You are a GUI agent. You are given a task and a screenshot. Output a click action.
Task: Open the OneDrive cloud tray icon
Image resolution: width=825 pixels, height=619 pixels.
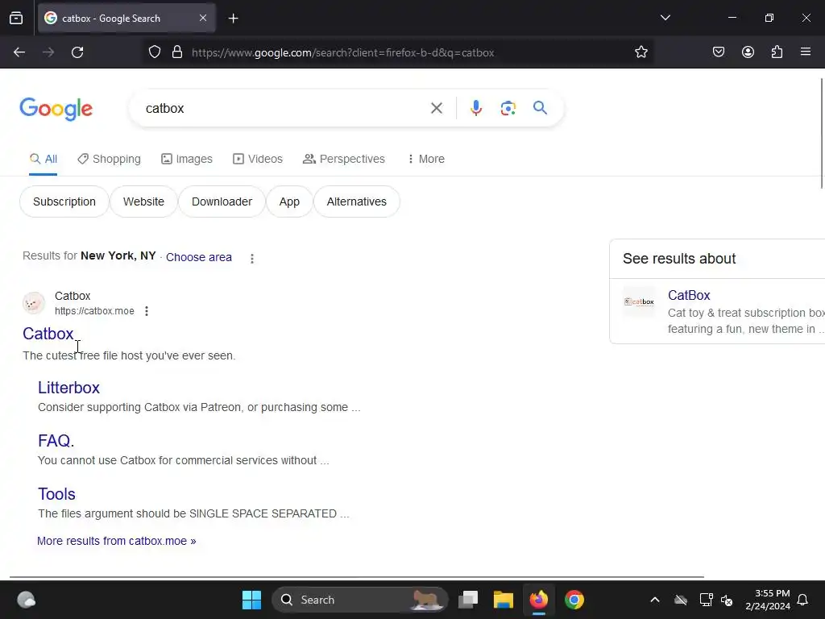[681, 600]
